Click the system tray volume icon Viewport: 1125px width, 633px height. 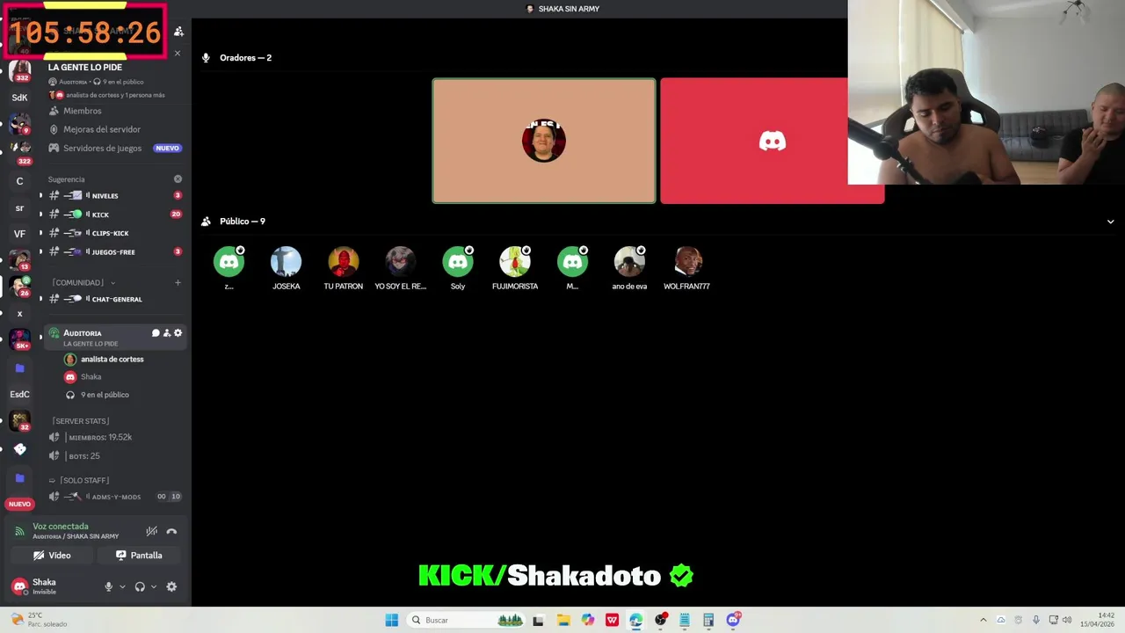(1067, 620)
